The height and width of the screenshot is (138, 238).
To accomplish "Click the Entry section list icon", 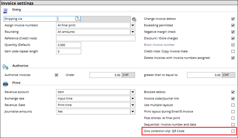I will [5, 11].
